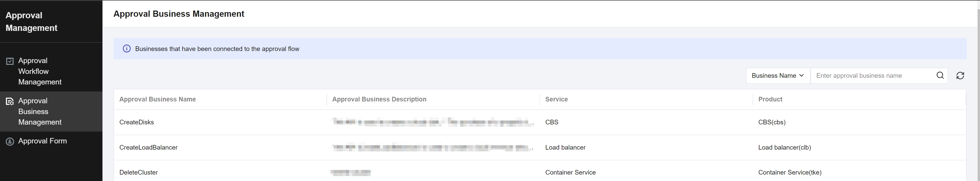Click the Approval Form sidebar icon
980x181 pixels.
[x=10, y=141]
